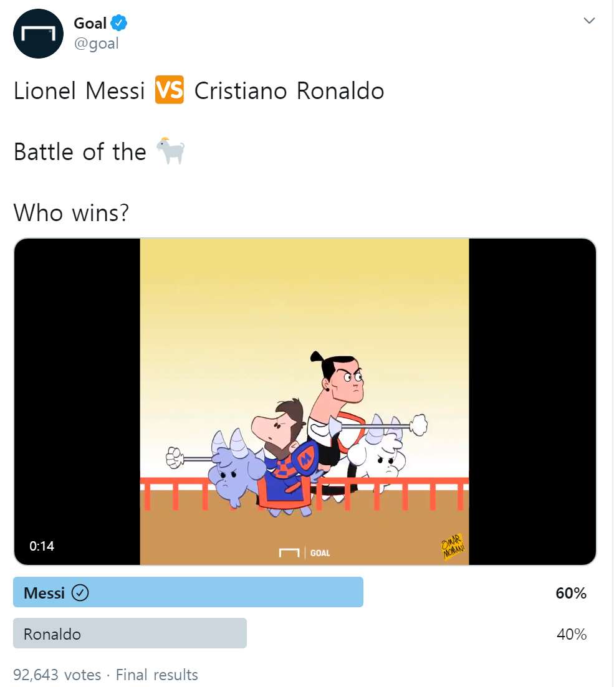The image size is (614, 687).
Task: Play the Messi vs Ronaldo video
Action: click(x=304, y=402)
